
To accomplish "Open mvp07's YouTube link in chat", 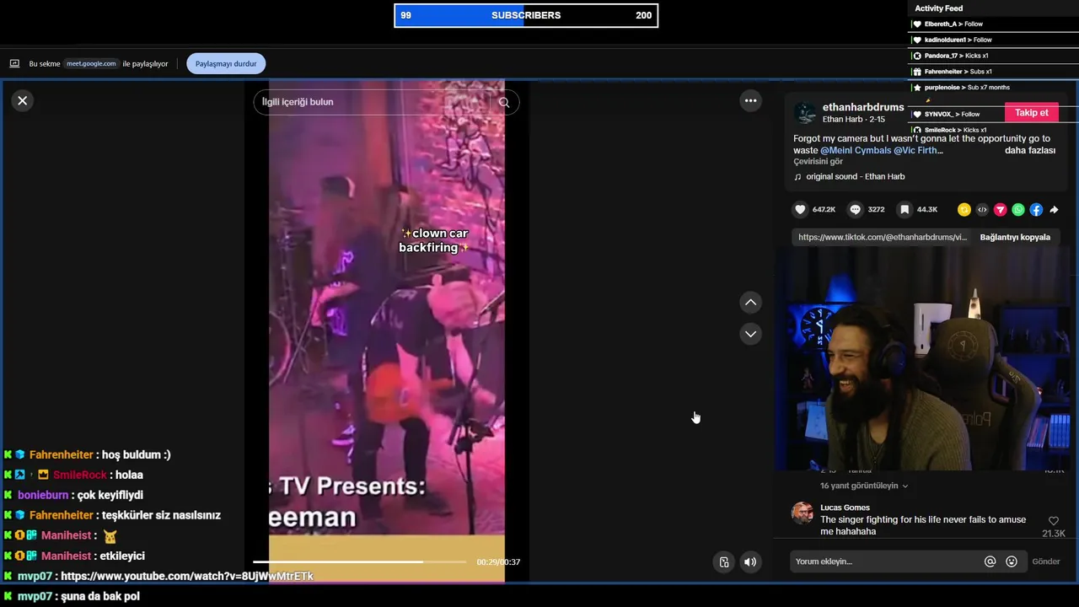I will 187,576.
